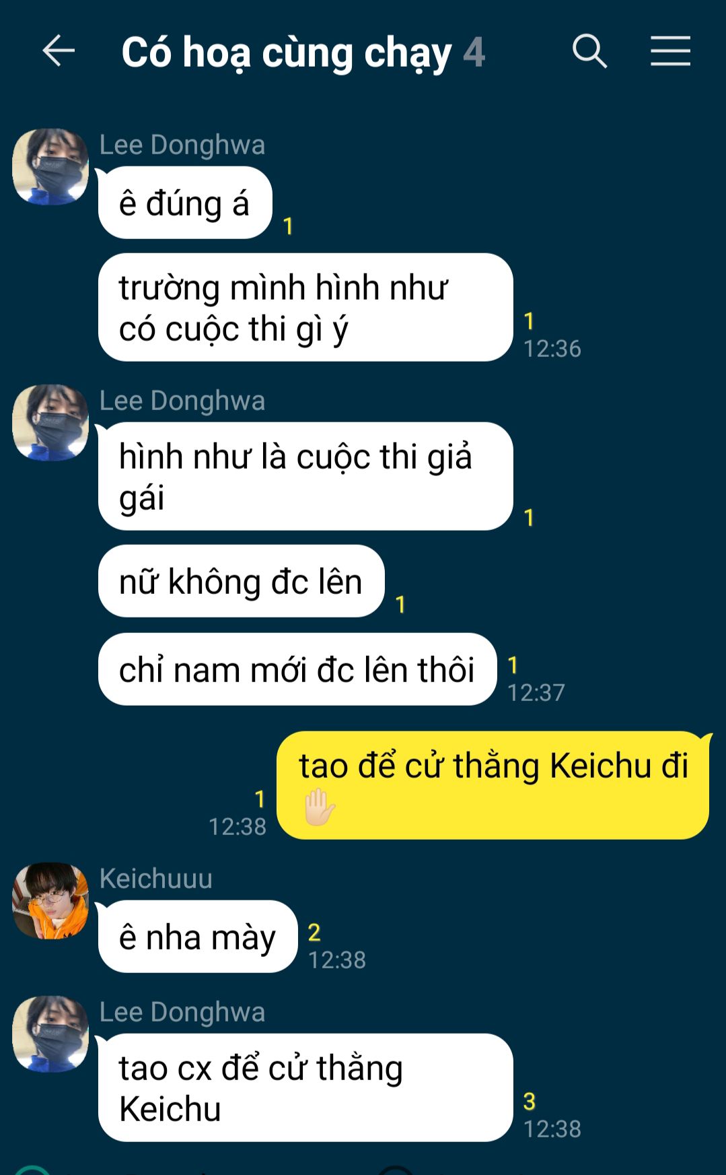
Task: Open chat search magnifier icon
Action: (589, 51)
